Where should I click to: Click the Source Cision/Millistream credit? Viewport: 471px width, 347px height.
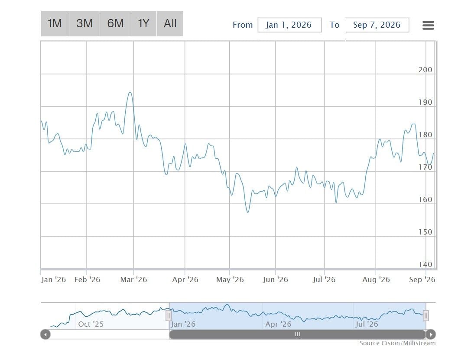pos(397,343)
